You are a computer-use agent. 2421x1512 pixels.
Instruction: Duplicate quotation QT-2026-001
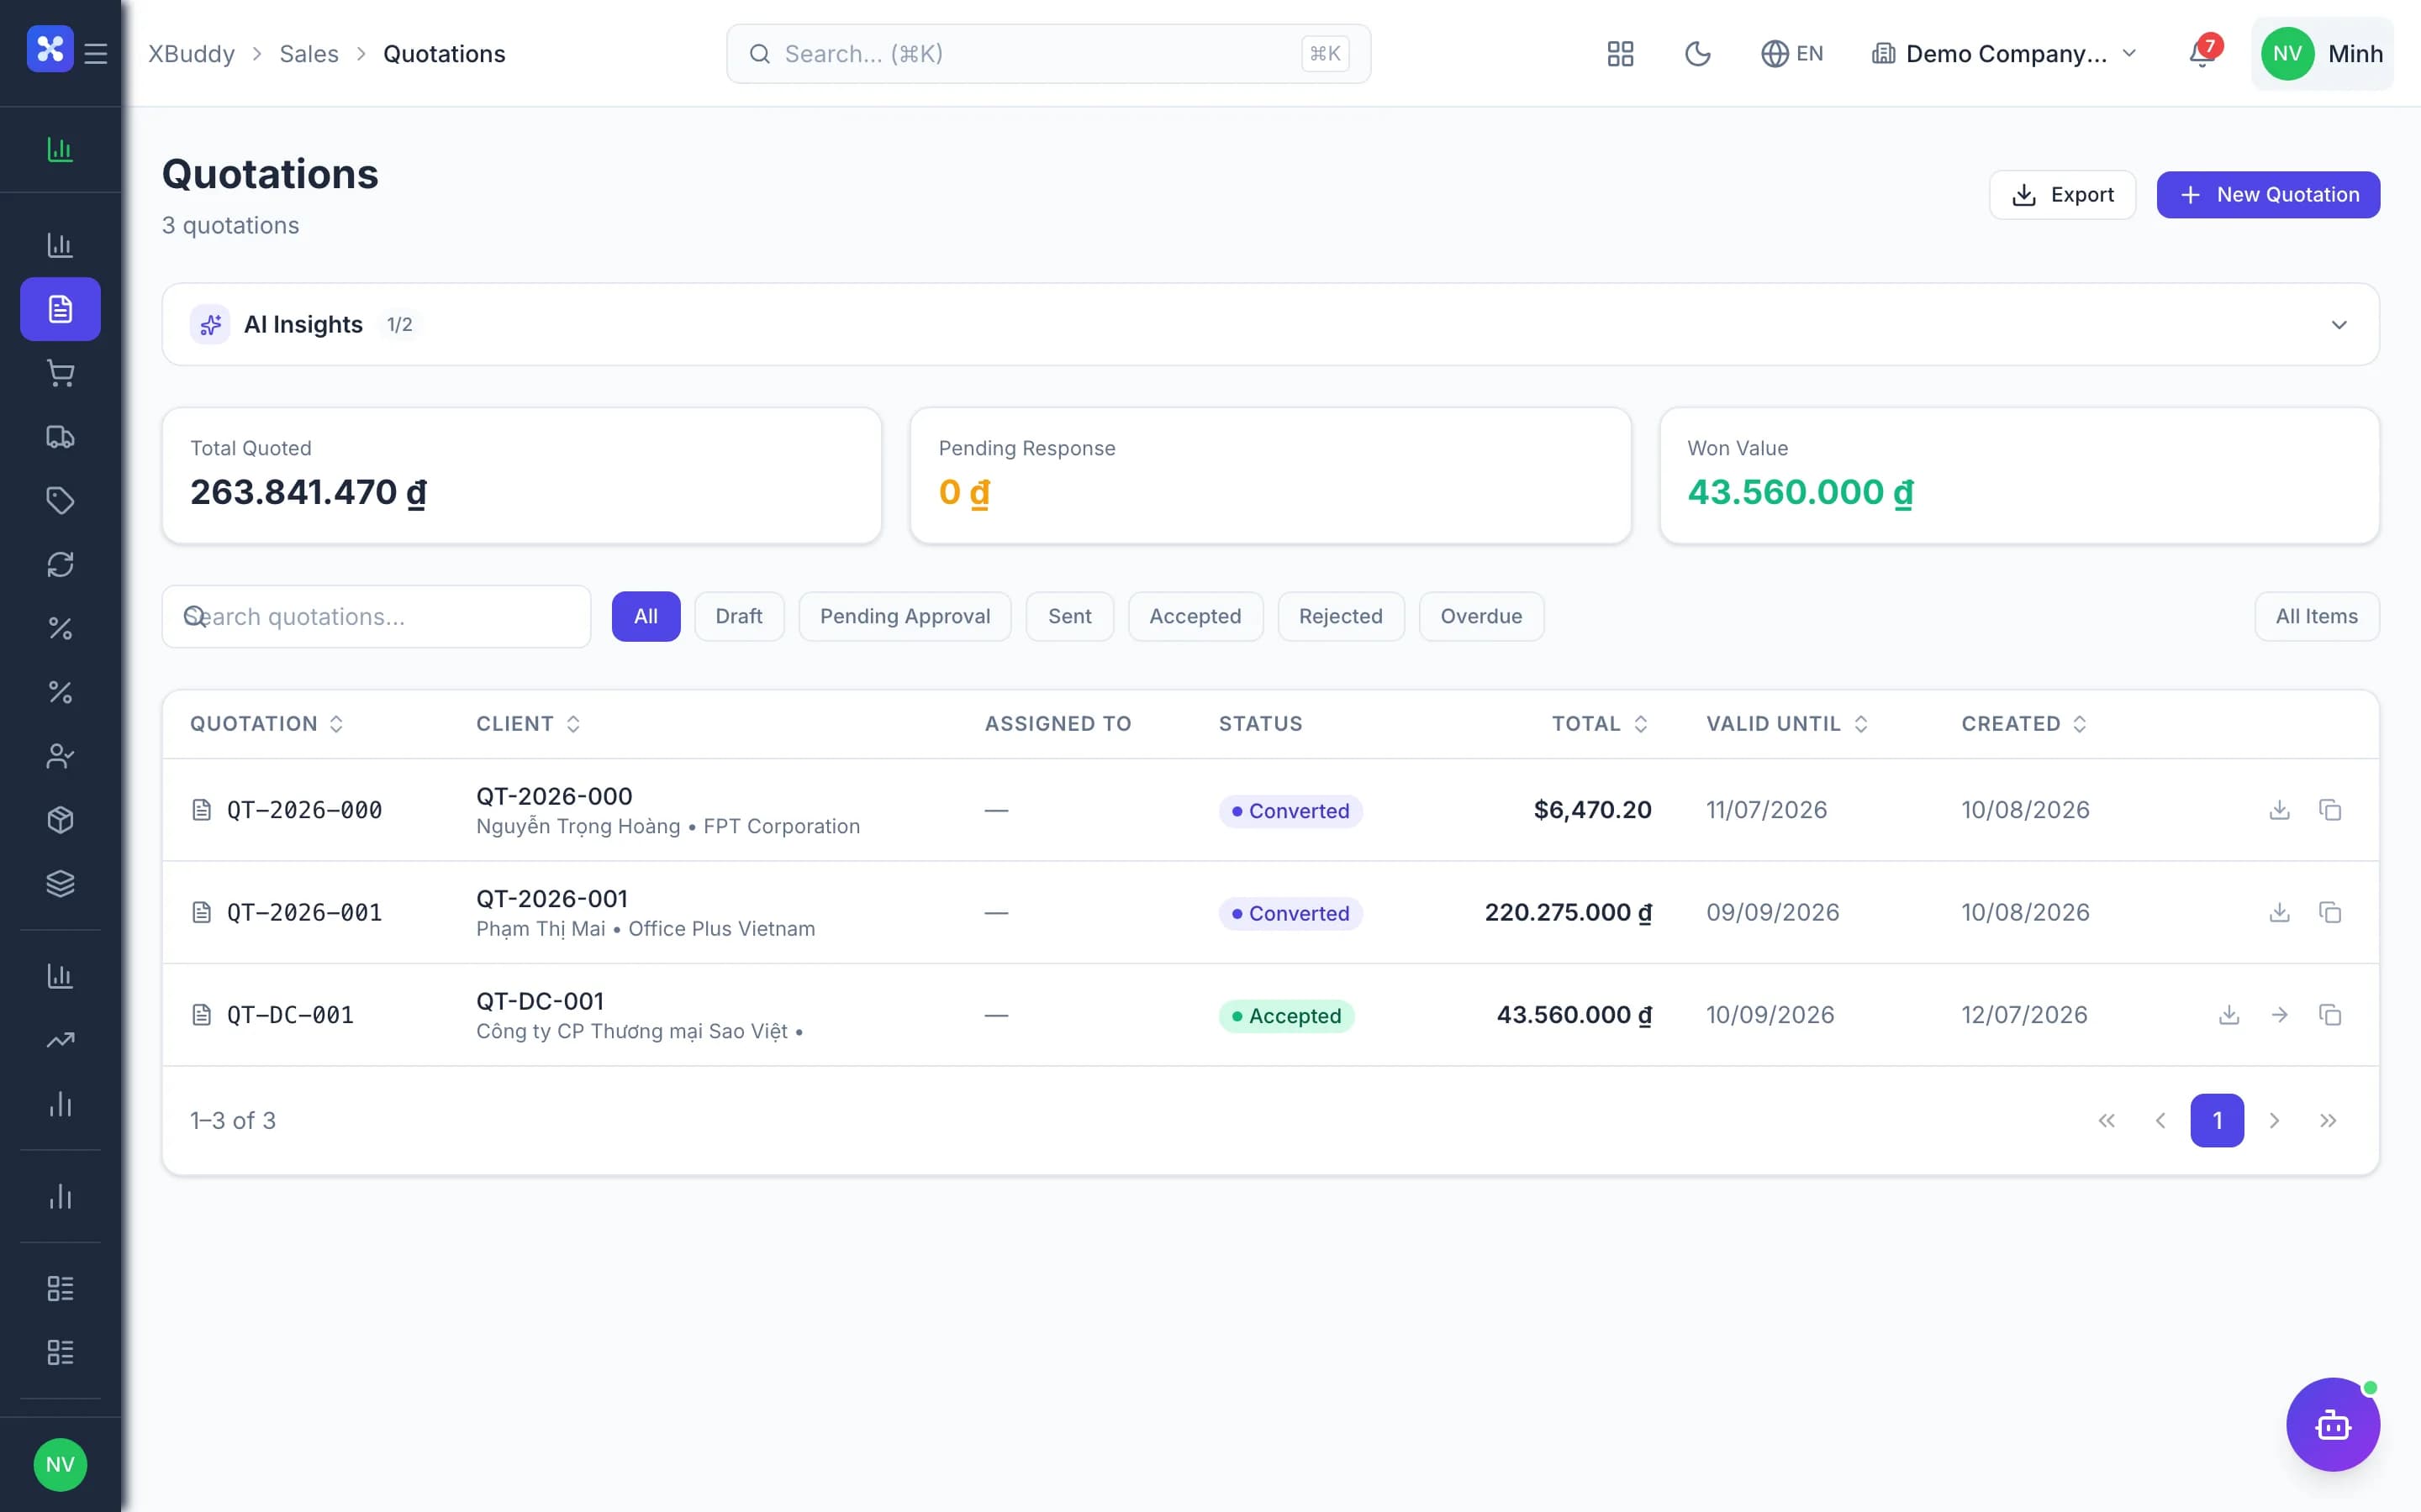pyautogui.click(x=2330, y=912)
